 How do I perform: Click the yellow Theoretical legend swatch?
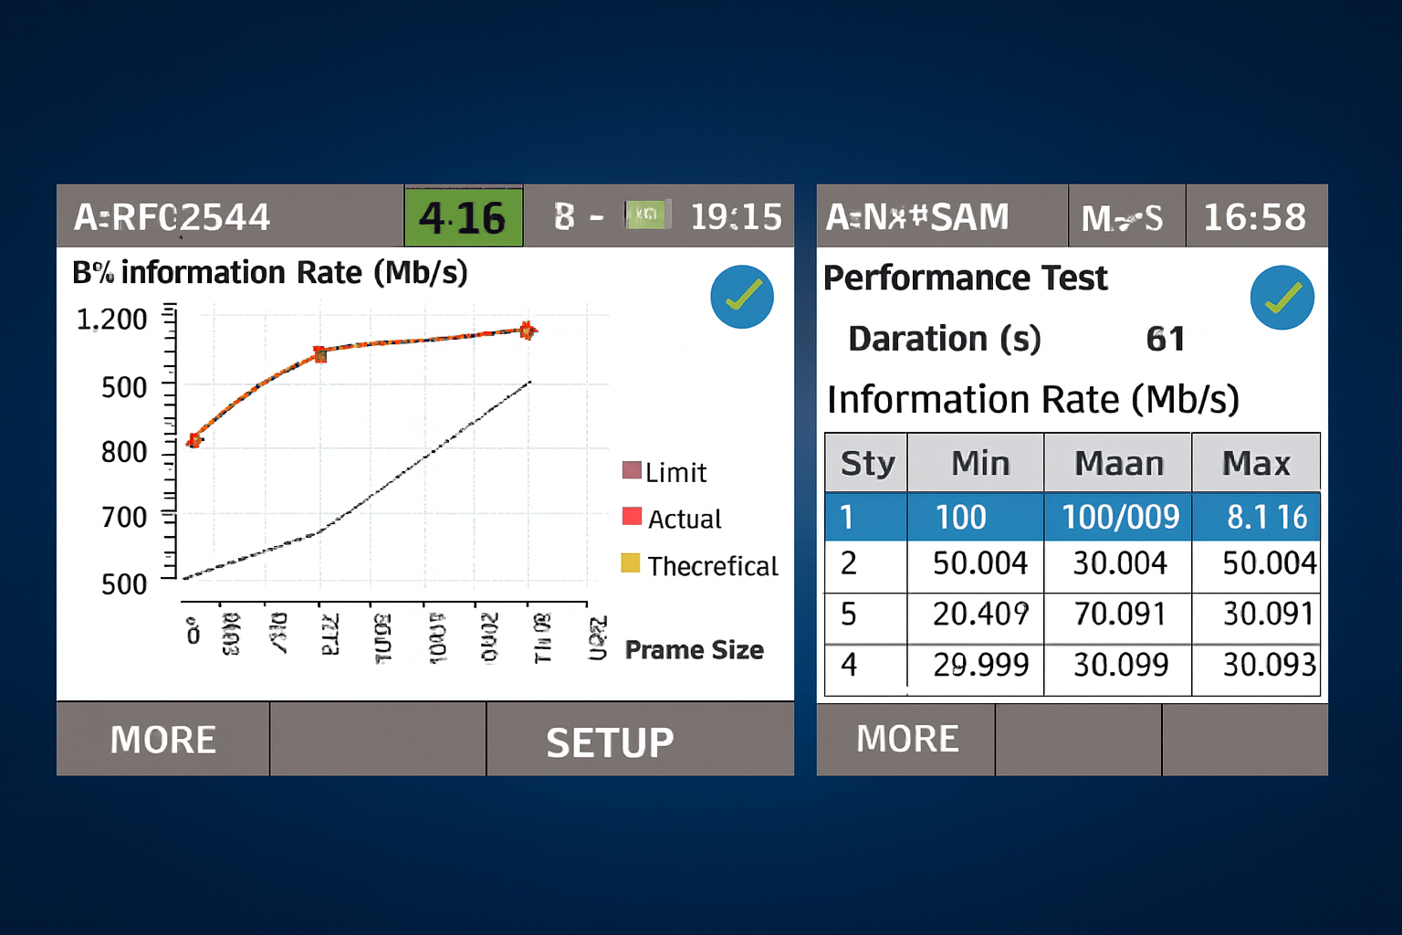pos(630,563)
